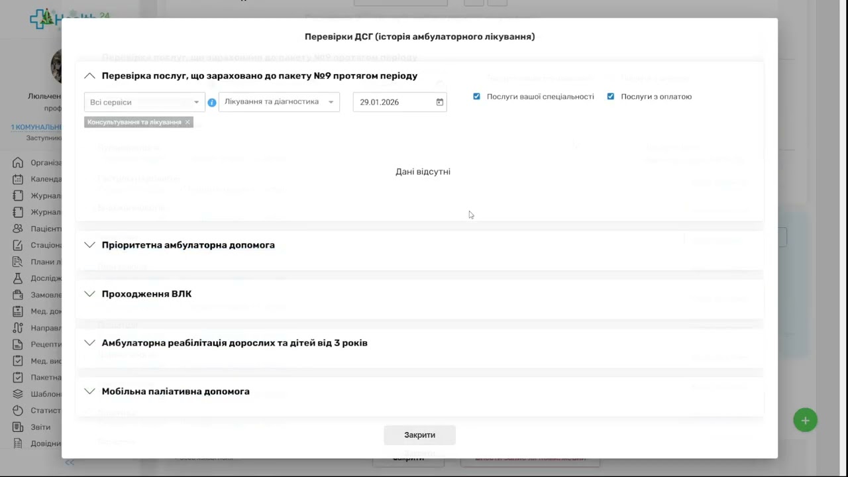Uncheck Послуги вашої спеціальності checkbox
This screenshot has width=848, height=477.
click(x=476, y=96)
